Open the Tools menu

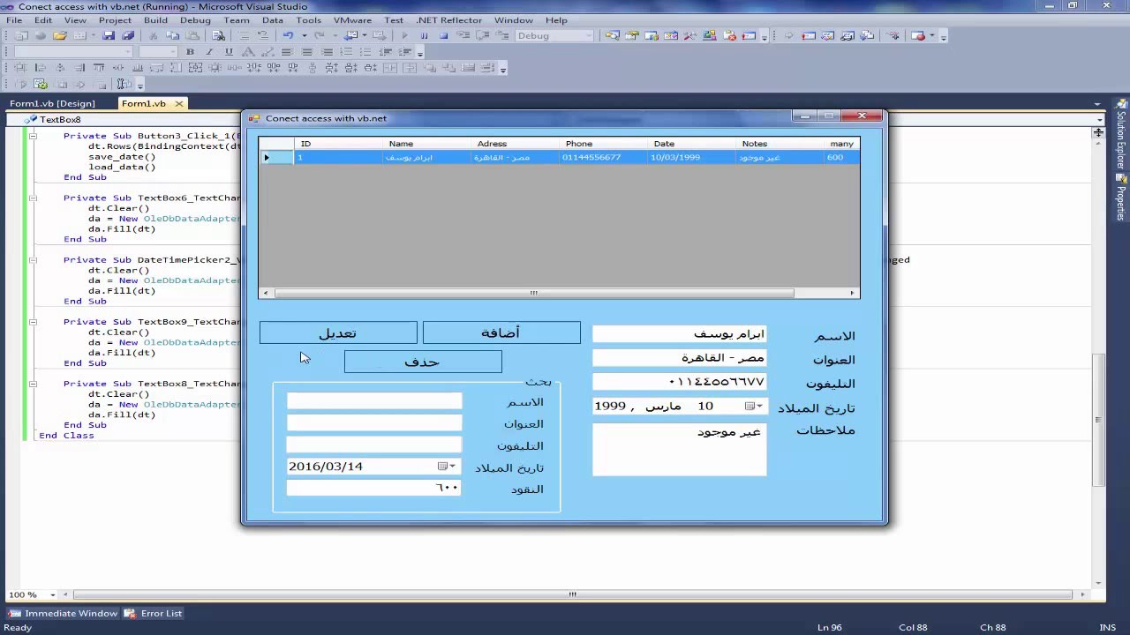coord(308,20)
